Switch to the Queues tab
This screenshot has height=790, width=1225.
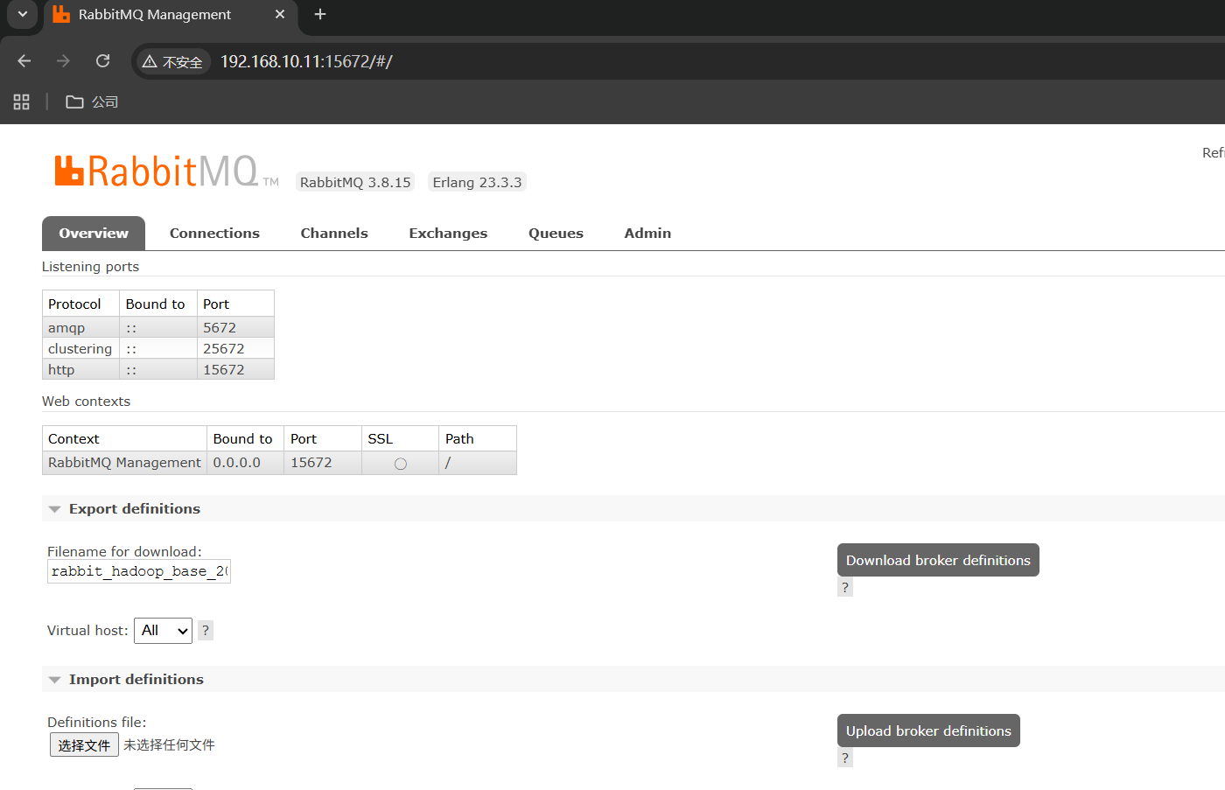(x=556, y=233)
